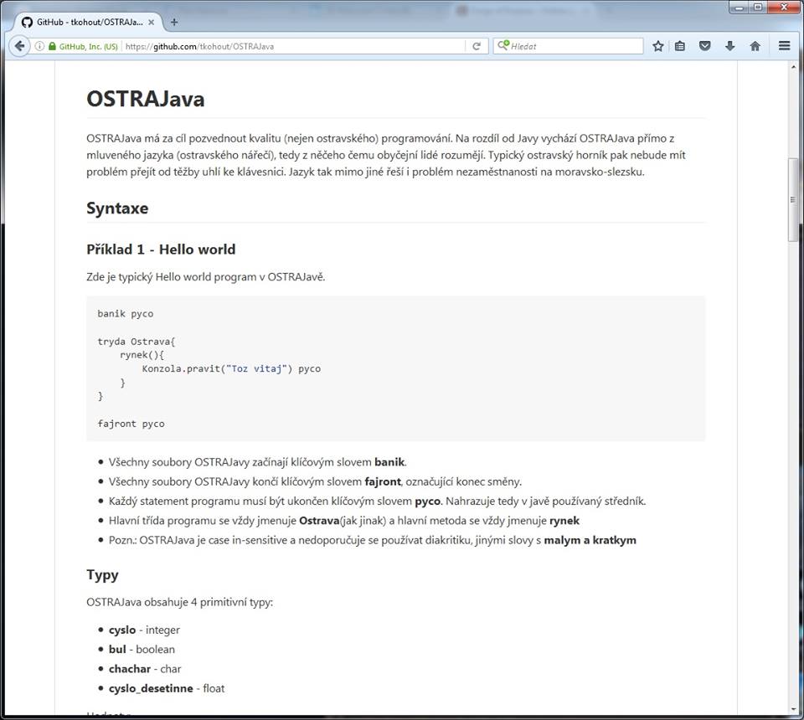The width and height of the screenshot is (804, 720).
Task: Click the Typy heading anchor
Action: (102, 574)
